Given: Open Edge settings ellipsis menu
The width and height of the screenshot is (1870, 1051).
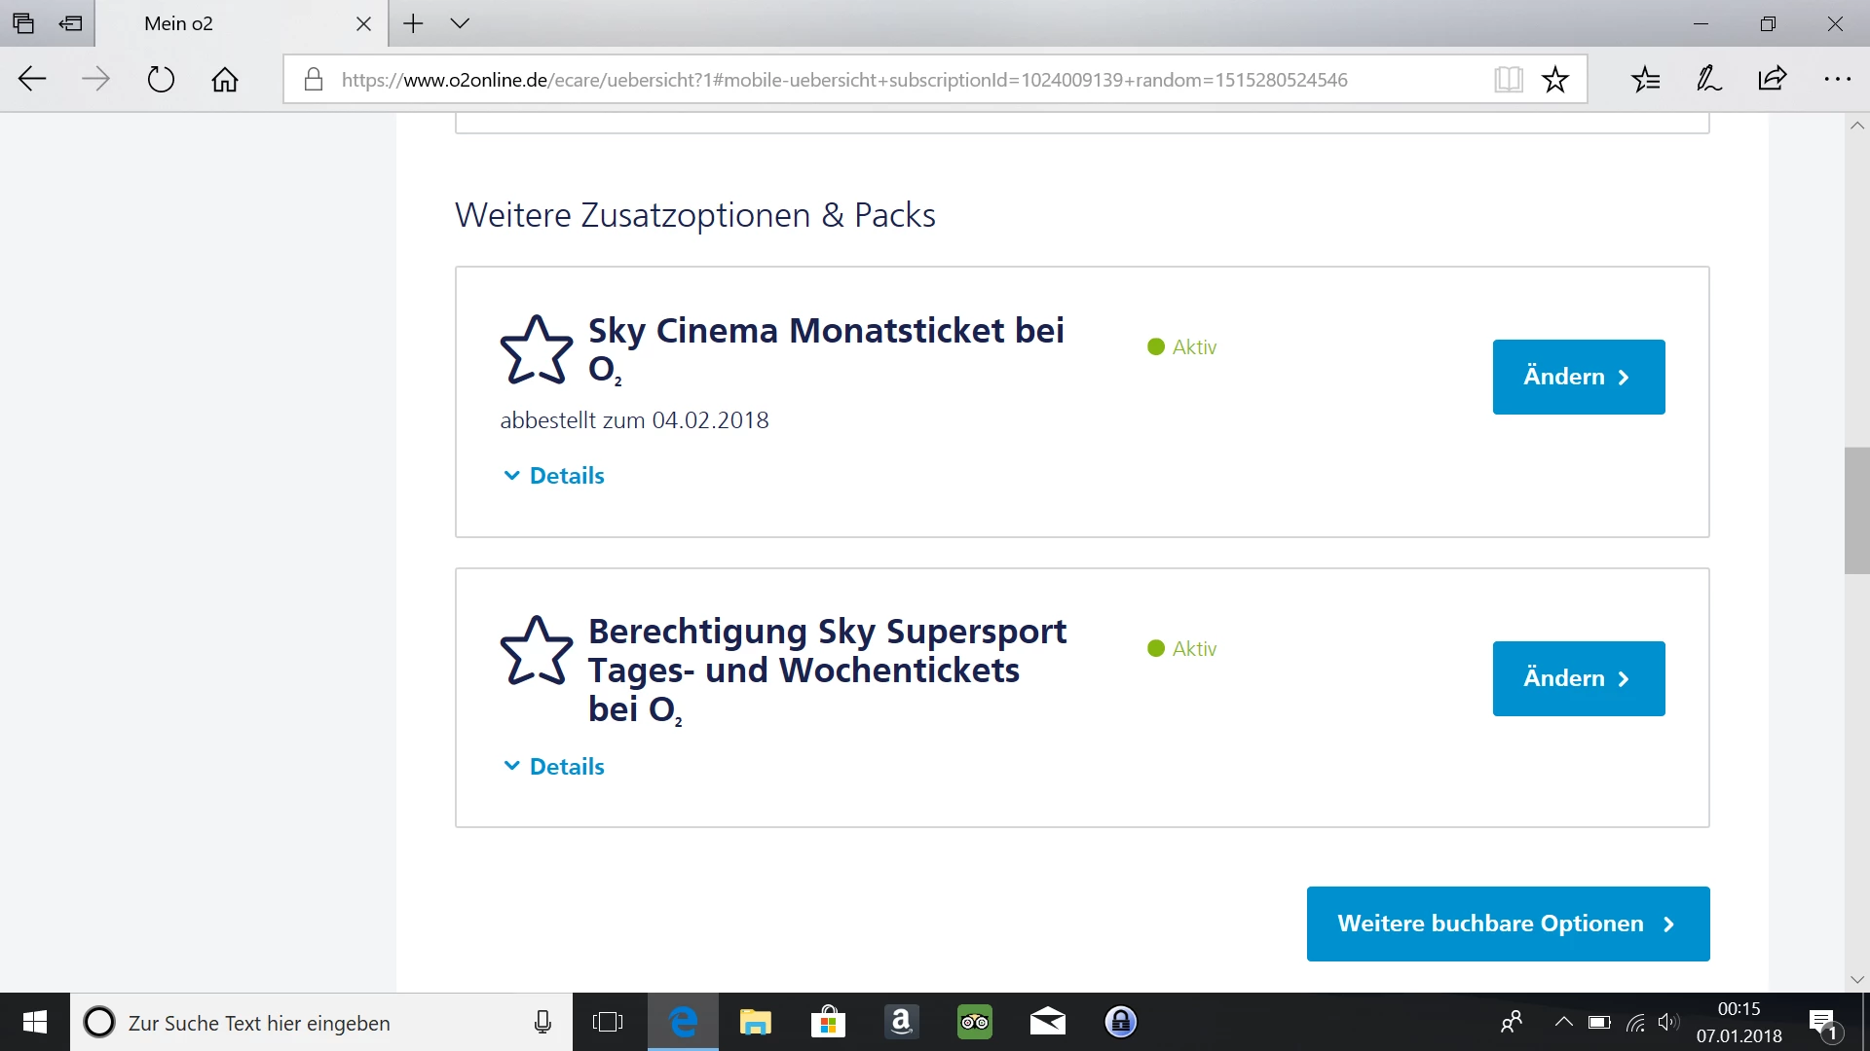Looking at the screenshot, I should (1837, 79).
